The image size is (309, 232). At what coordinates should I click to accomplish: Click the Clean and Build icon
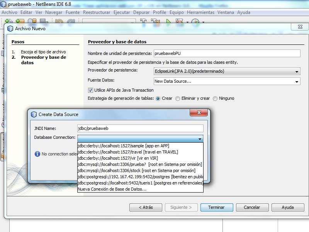coord(156,21)
